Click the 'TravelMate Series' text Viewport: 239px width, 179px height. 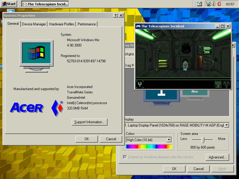(x=80, y=92)
